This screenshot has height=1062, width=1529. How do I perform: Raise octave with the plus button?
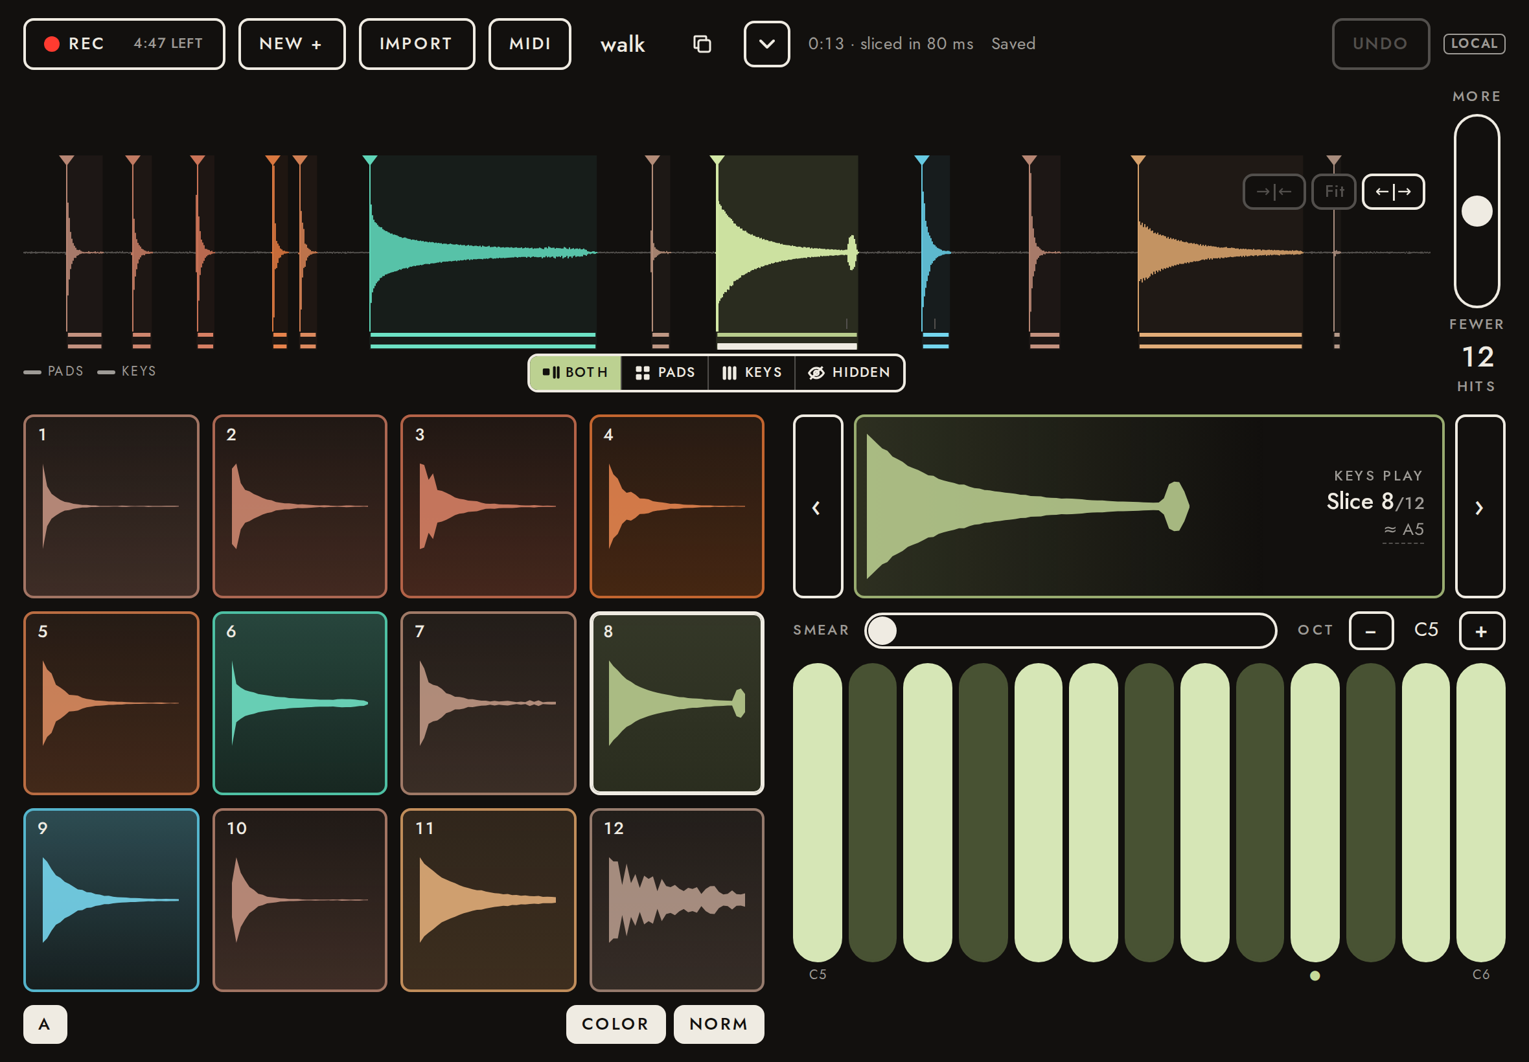point(1482,631)
